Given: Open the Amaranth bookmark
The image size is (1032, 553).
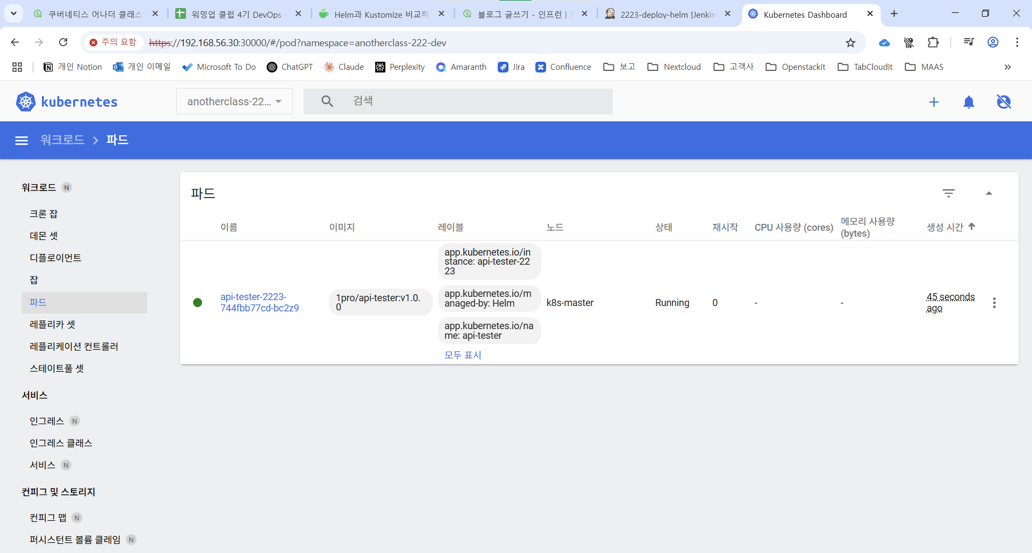Looking at the screenshot, I should pos(461,67).
